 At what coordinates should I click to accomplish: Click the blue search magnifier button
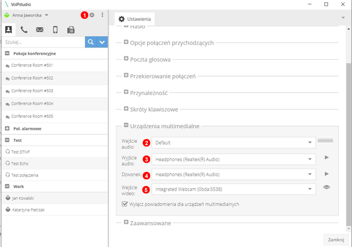[x=90, y=42]
